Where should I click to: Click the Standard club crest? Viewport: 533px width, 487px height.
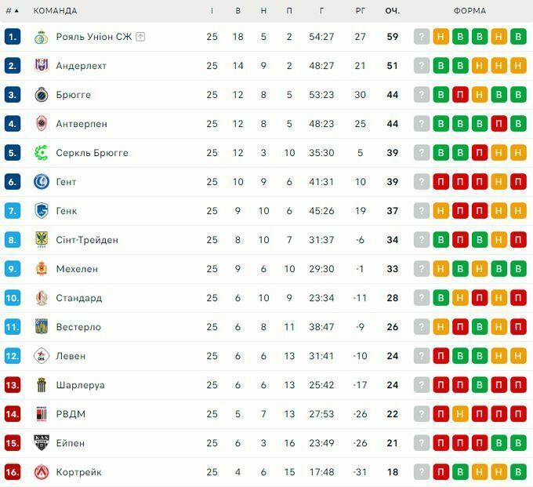(42, 298)
